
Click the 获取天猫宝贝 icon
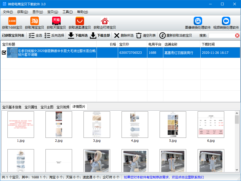click(56, 21)
